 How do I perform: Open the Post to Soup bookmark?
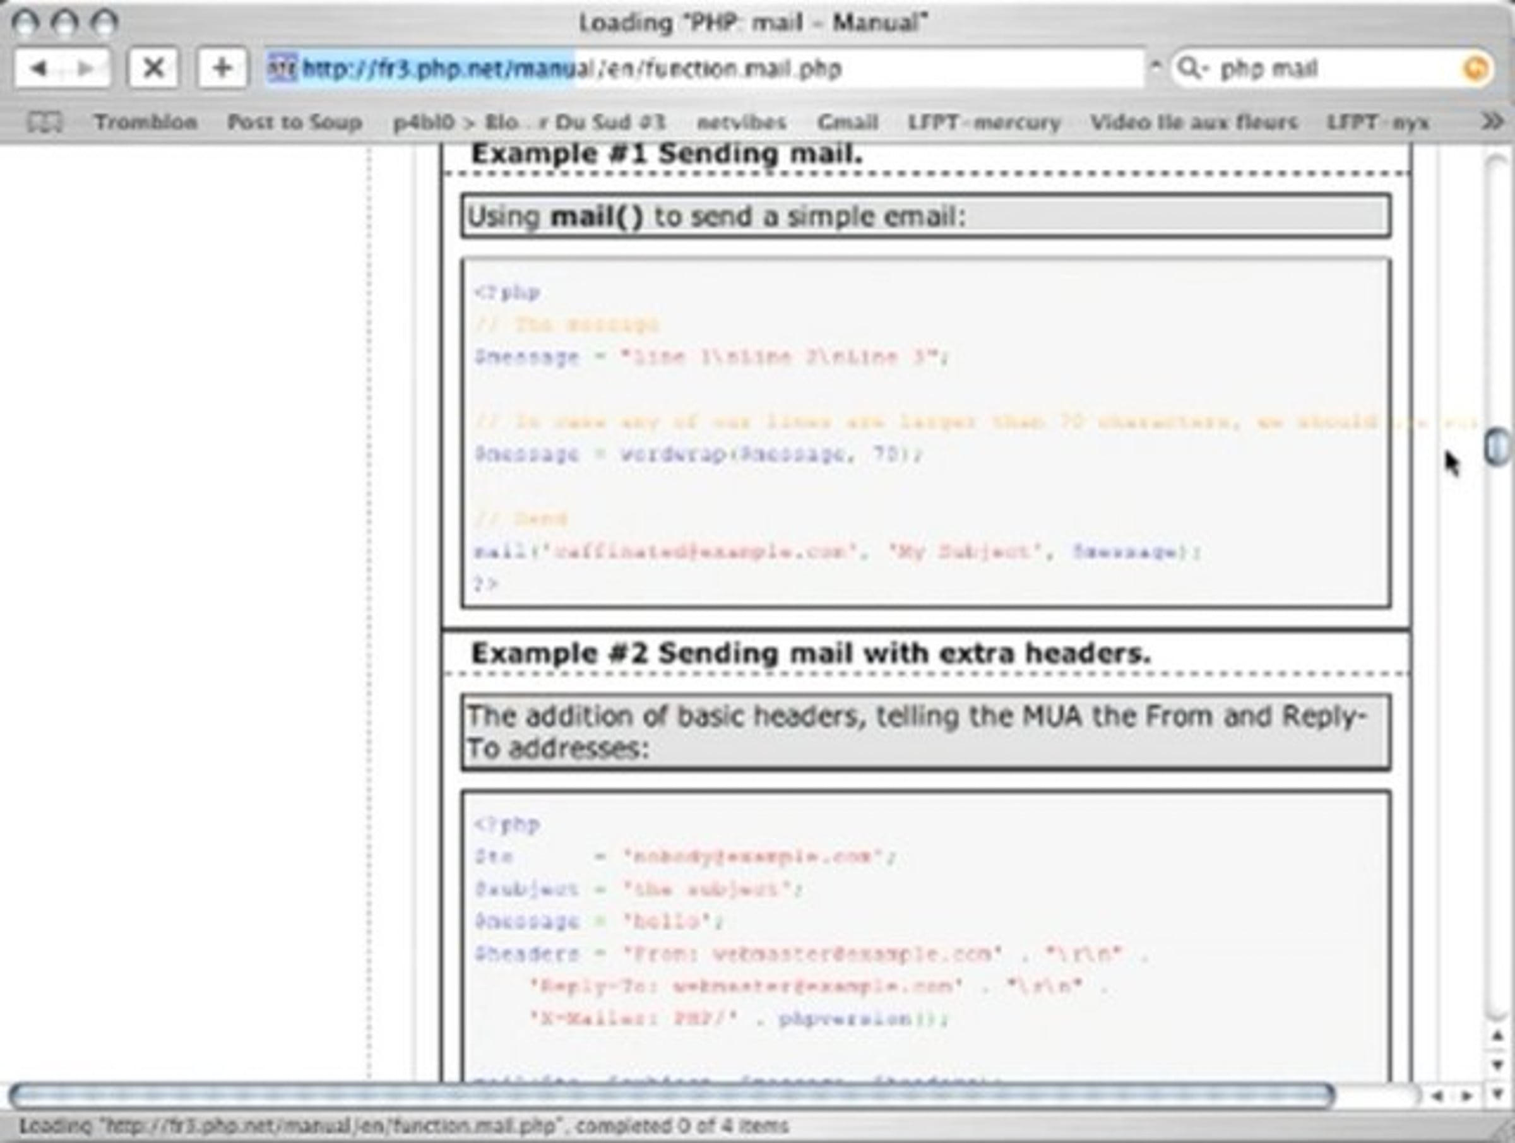[295, 122]
